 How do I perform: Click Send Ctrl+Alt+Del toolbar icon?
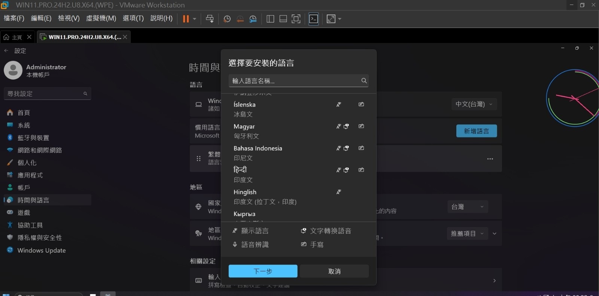click(210, 19)
